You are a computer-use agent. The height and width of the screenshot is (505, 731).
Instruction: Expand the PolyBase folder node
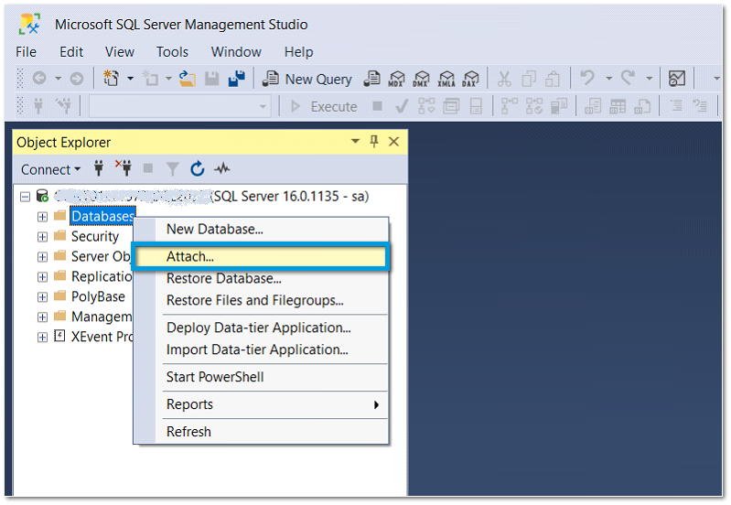pyautogui.click(x=42, y=297)
